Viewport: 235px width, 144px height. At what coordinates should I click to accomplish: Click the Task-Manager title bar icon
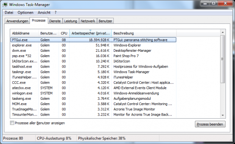point(5,5)
